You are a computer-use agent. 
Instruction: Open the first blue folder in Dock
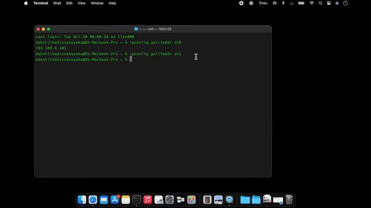pyautogui.click(x=245, y=200)
